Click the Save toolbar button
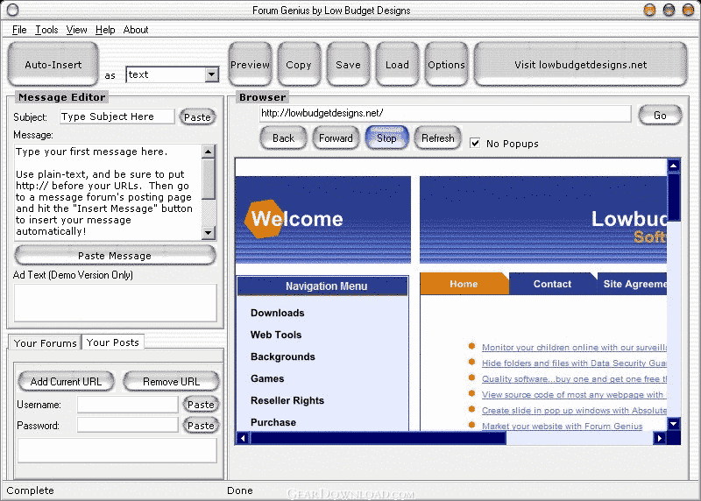Image resolution: width=701 pixels, height=501 pixels. [x=348, y=64]
